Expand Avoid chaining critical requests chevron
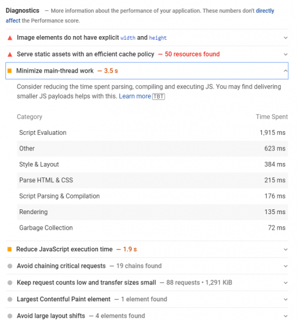 click(286, 266)
